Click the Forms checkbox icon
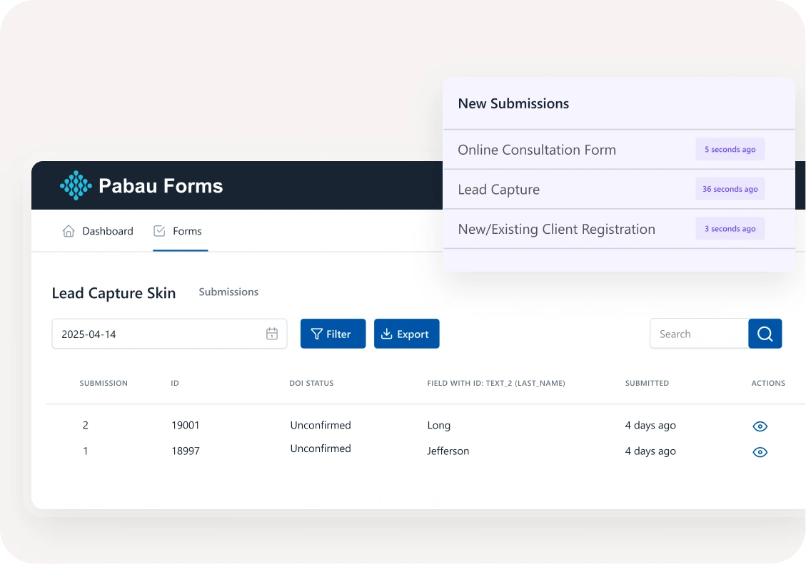This screenshot has width=806, height=564. [159, 231]
